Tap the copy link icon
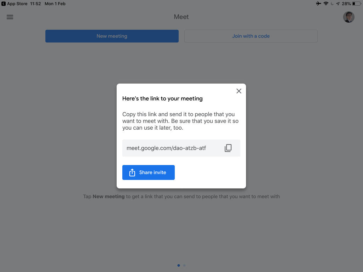The width and height of the screenshot is (363, 272). (228, 148)
